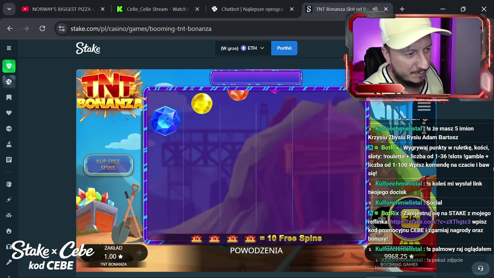Viewport: 494px width, 278px height.
Task: Open the stake.com referral link in chat
Action: click(x=430, y=222)
